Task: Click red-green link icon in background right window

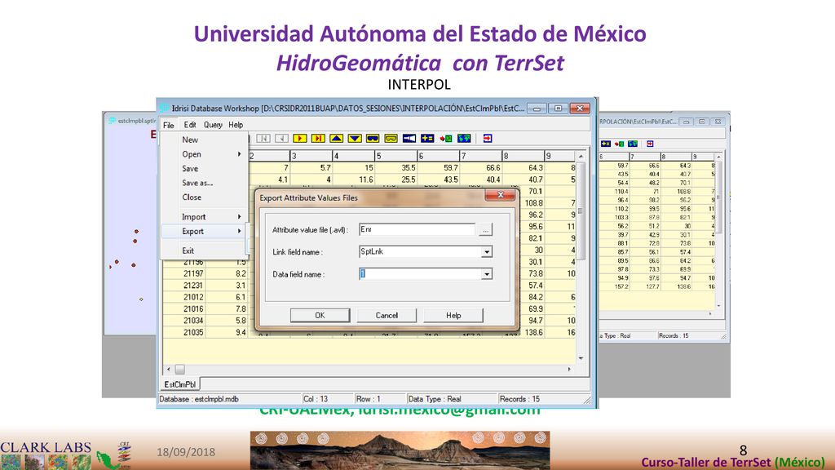Action: (619, 144)
